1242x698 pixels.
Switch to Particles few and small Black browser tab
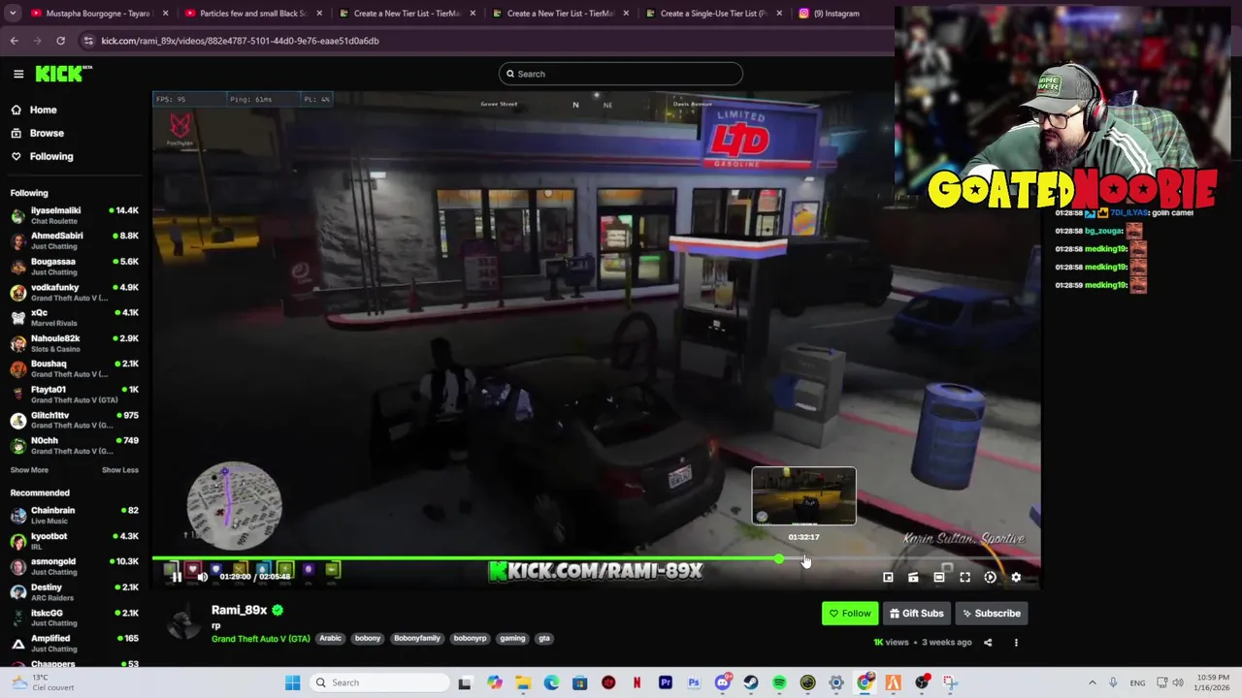pyautogui.click(x=251, y=14)
